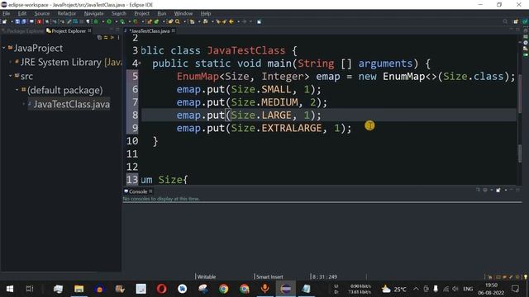Click the weather 25°C taskbar widget
529x297 pixels.
pyautogui.click(x=393, y=289)
